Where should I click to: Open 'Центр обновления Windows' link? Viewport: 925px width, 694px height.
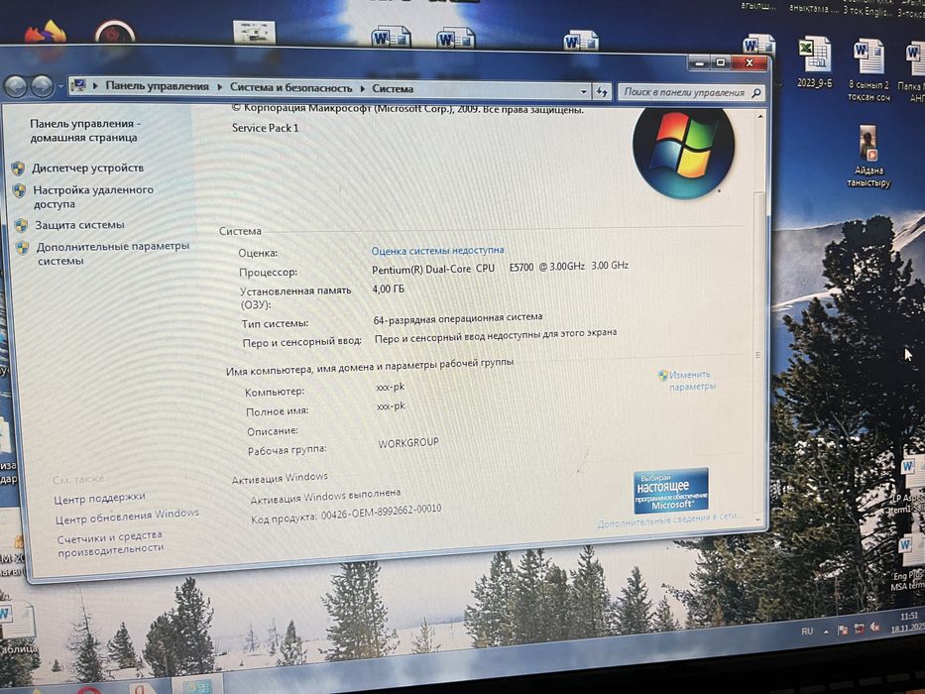pyautogui.click(x=127, y=517)
